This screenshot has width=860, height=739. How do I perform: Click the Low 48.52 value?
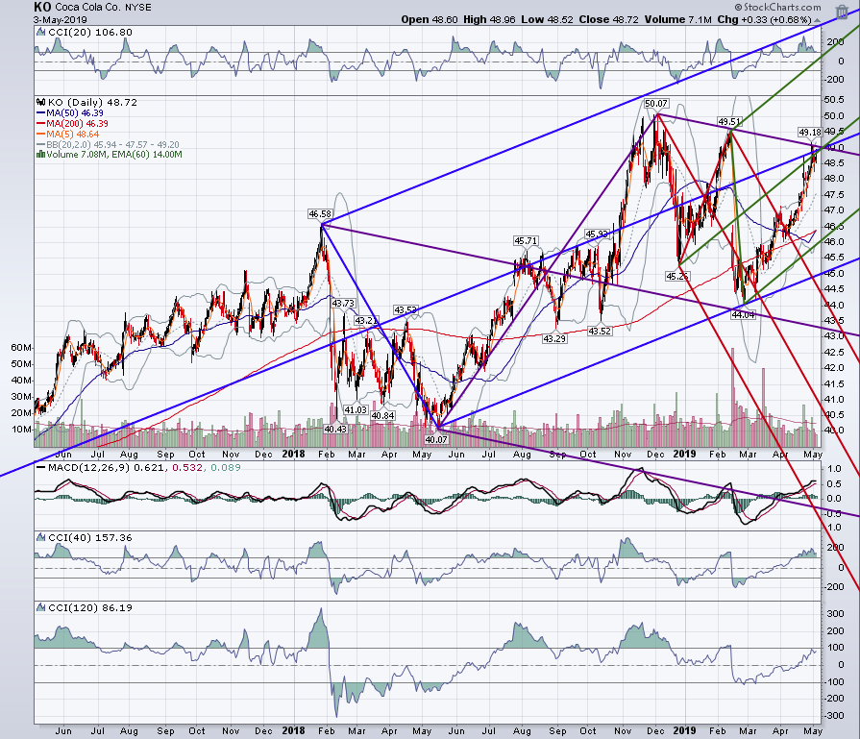point(547,20)
